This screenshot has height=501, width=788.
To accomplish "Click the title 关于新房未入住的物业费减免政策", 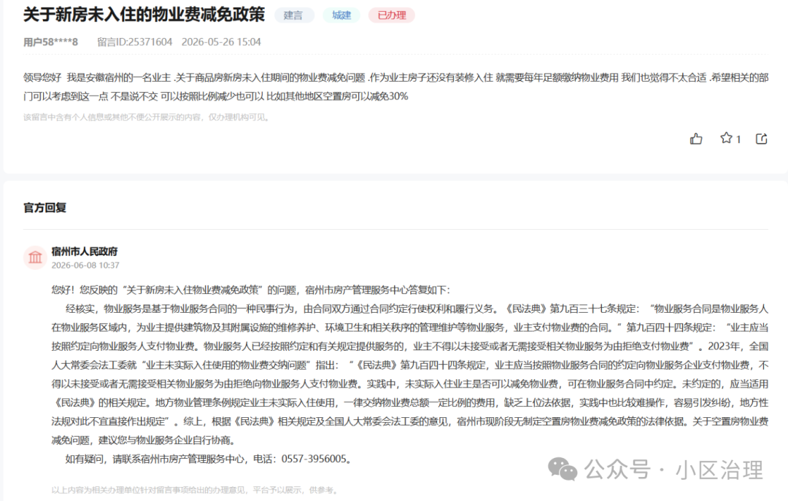I will (x=144, y=15).
